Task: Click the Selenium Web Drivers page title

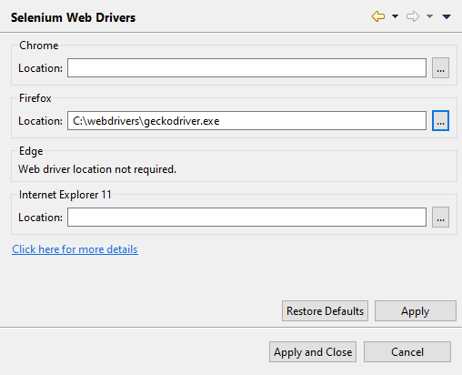Action: [73, 17]
